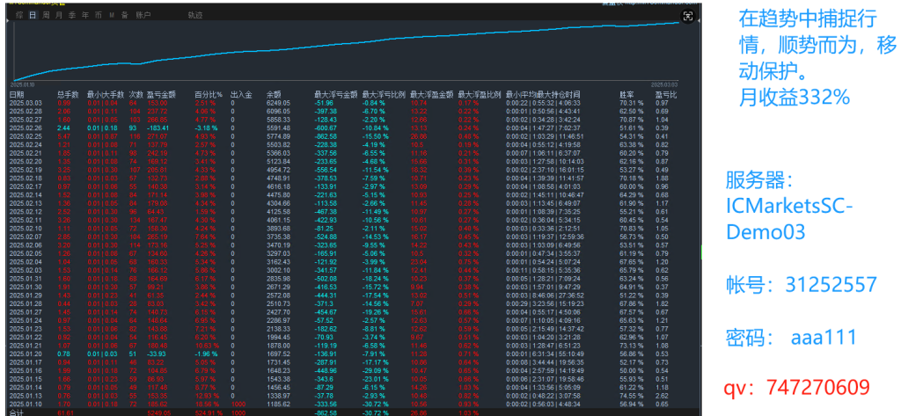
Task: Click the -862.58 floating loss in 2025.02.25 row
Action: click(x=326, y=136)
